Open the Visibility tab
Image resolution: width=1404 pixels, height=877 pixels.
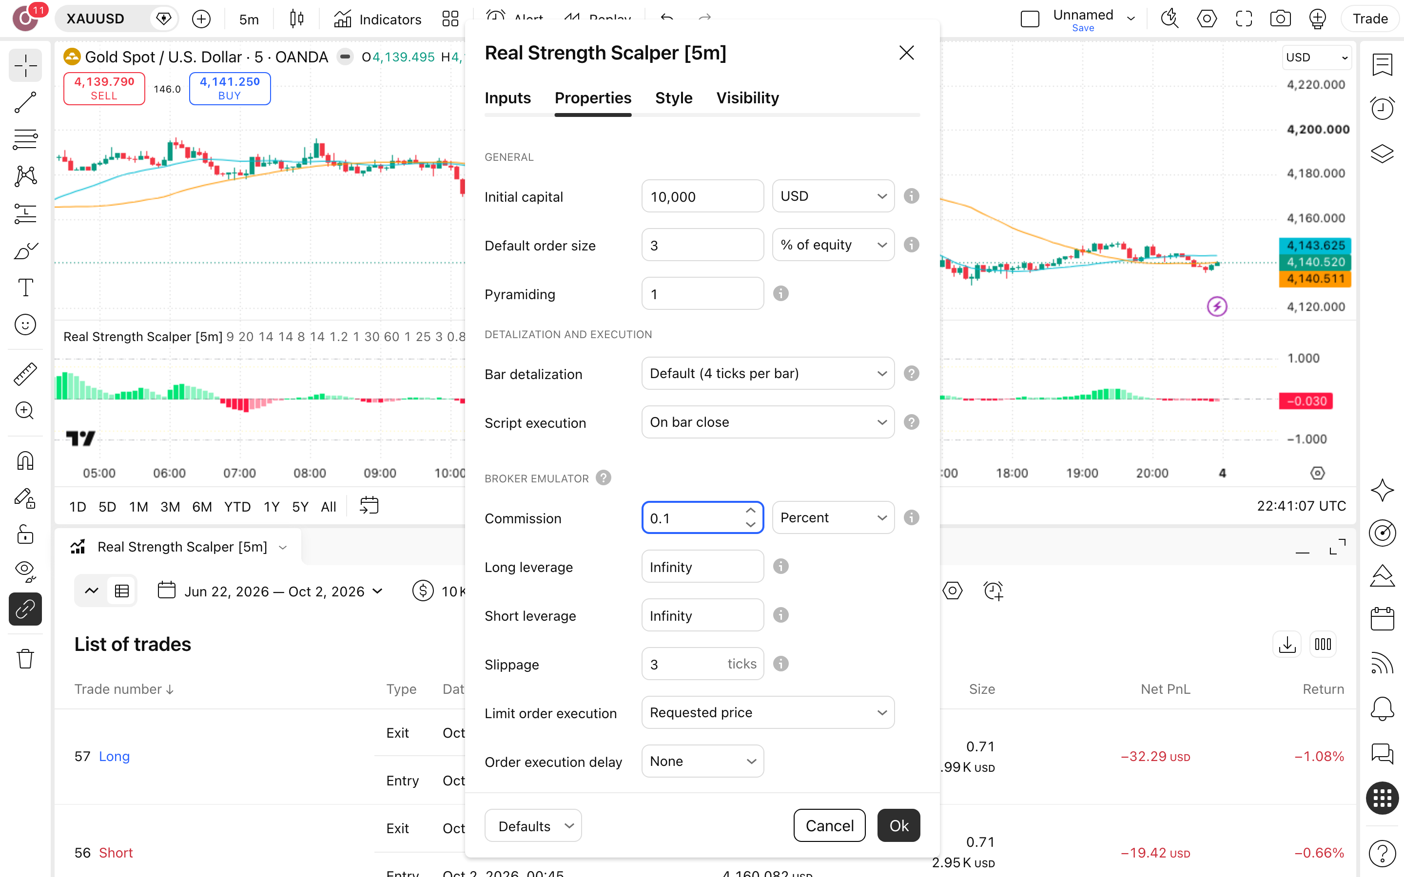click(x=747, y=98)
